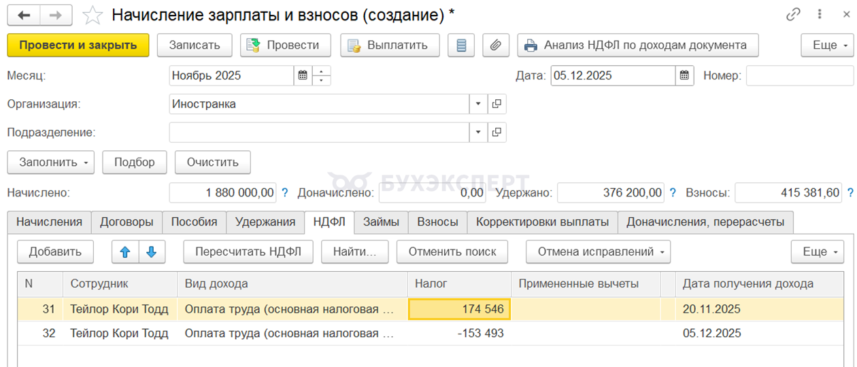Click the Очистить button
This screenshot has height=367, width=857.
[213, 162]
